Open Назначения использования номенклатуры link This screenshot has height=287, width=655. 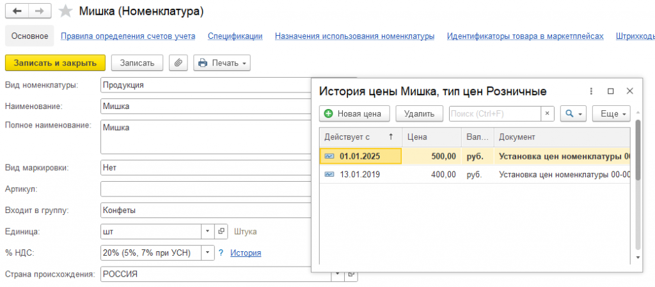[x=354, y=36]
